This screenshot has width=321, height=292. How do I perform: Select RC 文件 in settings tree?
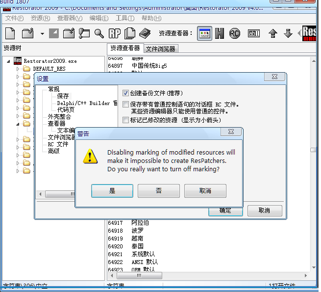coord(58,144)
